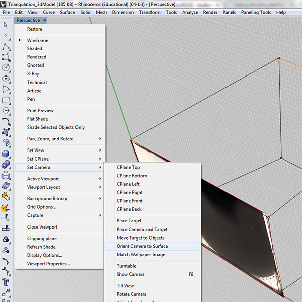
Task: Select the Rectangle tool
Action: click(x=6, y=100)
